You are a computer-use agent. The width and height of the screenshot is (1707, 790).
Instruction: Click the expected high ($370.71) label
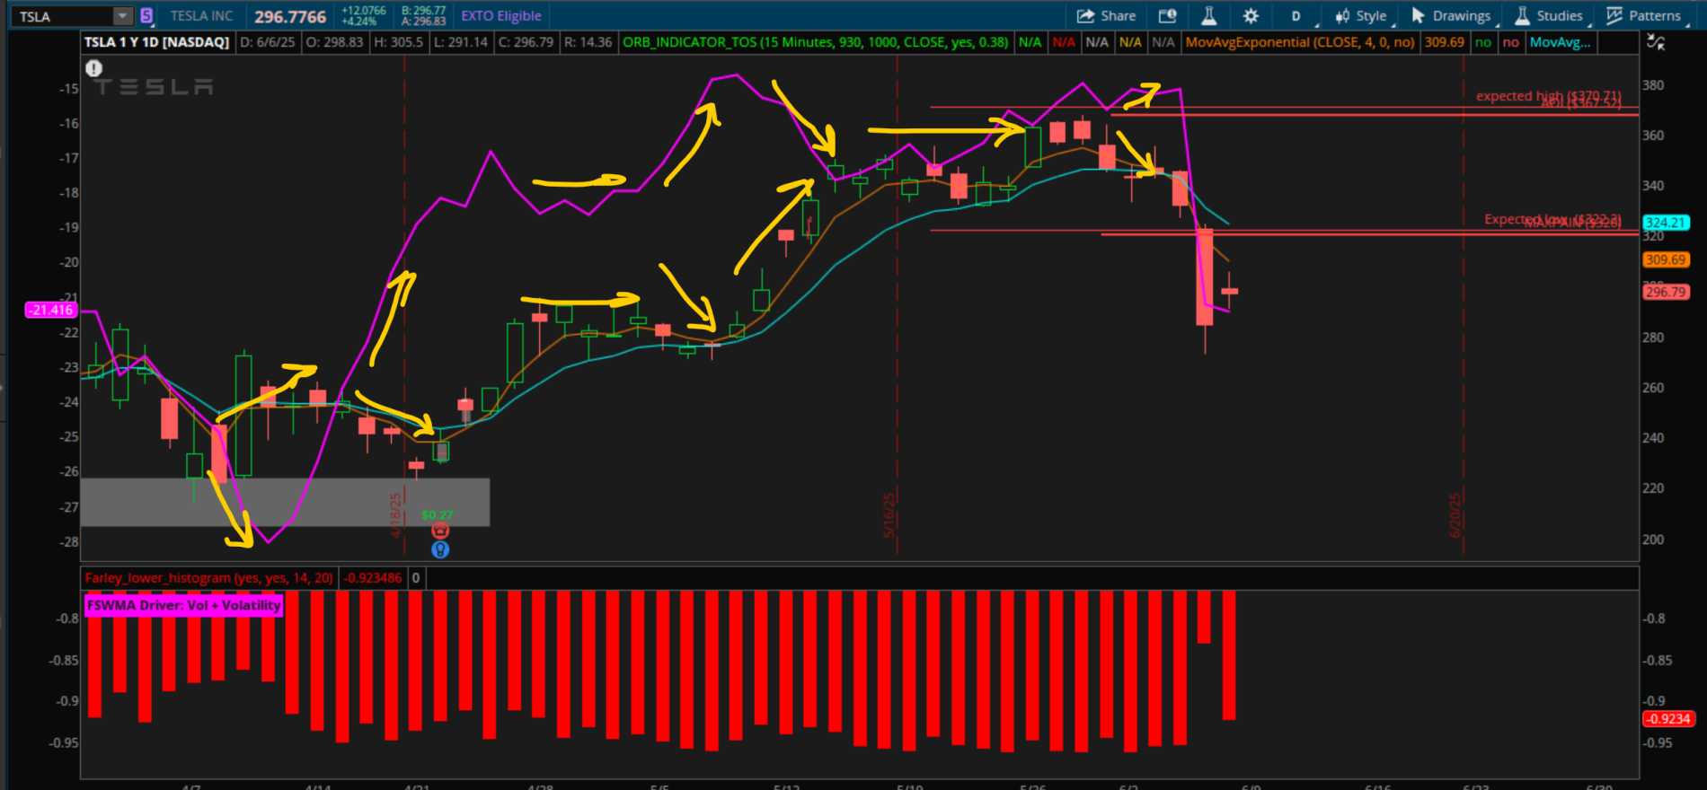pos(1549,95)
